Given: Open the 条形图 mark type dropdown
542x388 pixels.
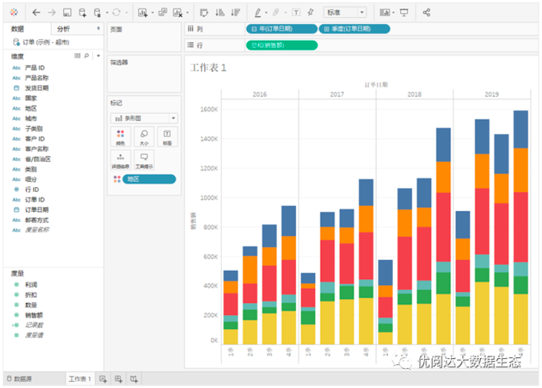Looking at the screenshot, I should pos(144,118).
